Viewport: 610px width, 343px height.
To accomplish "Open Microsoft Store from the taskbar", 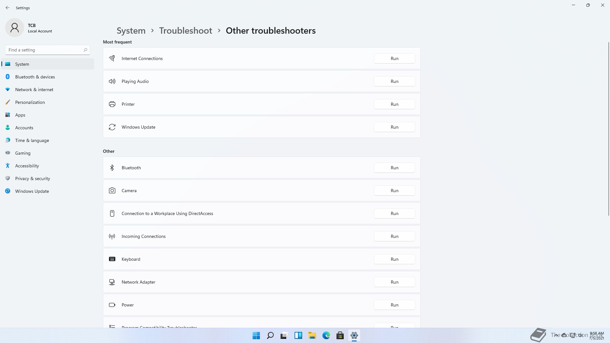I will point(340,335).
